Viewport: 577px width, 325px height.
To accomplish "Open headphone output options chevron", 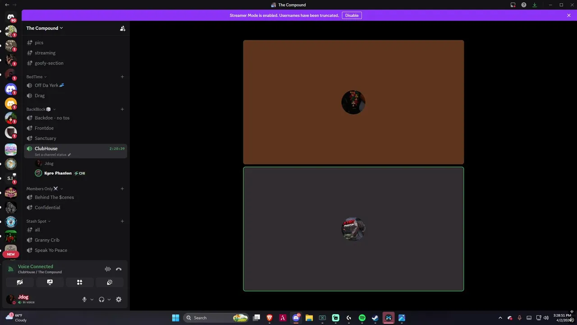I will 109,299.
